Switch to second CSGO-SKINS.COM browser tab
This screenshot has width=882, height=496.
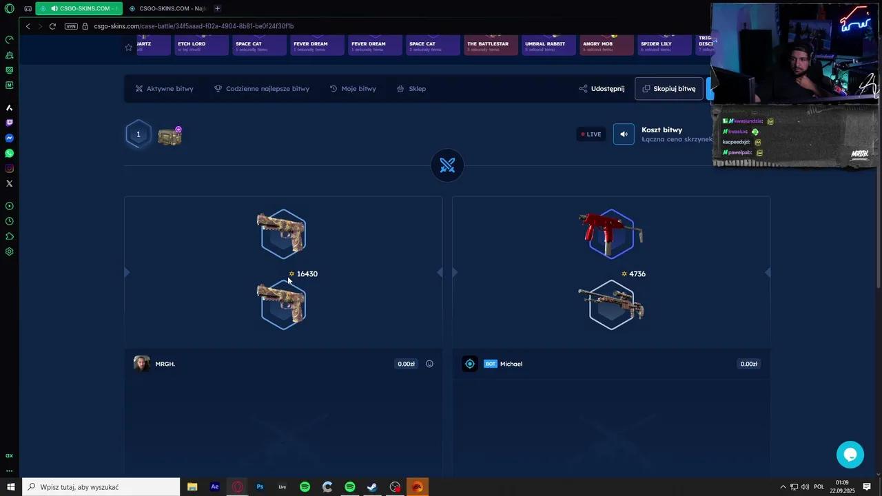click(x=167, y=8)
